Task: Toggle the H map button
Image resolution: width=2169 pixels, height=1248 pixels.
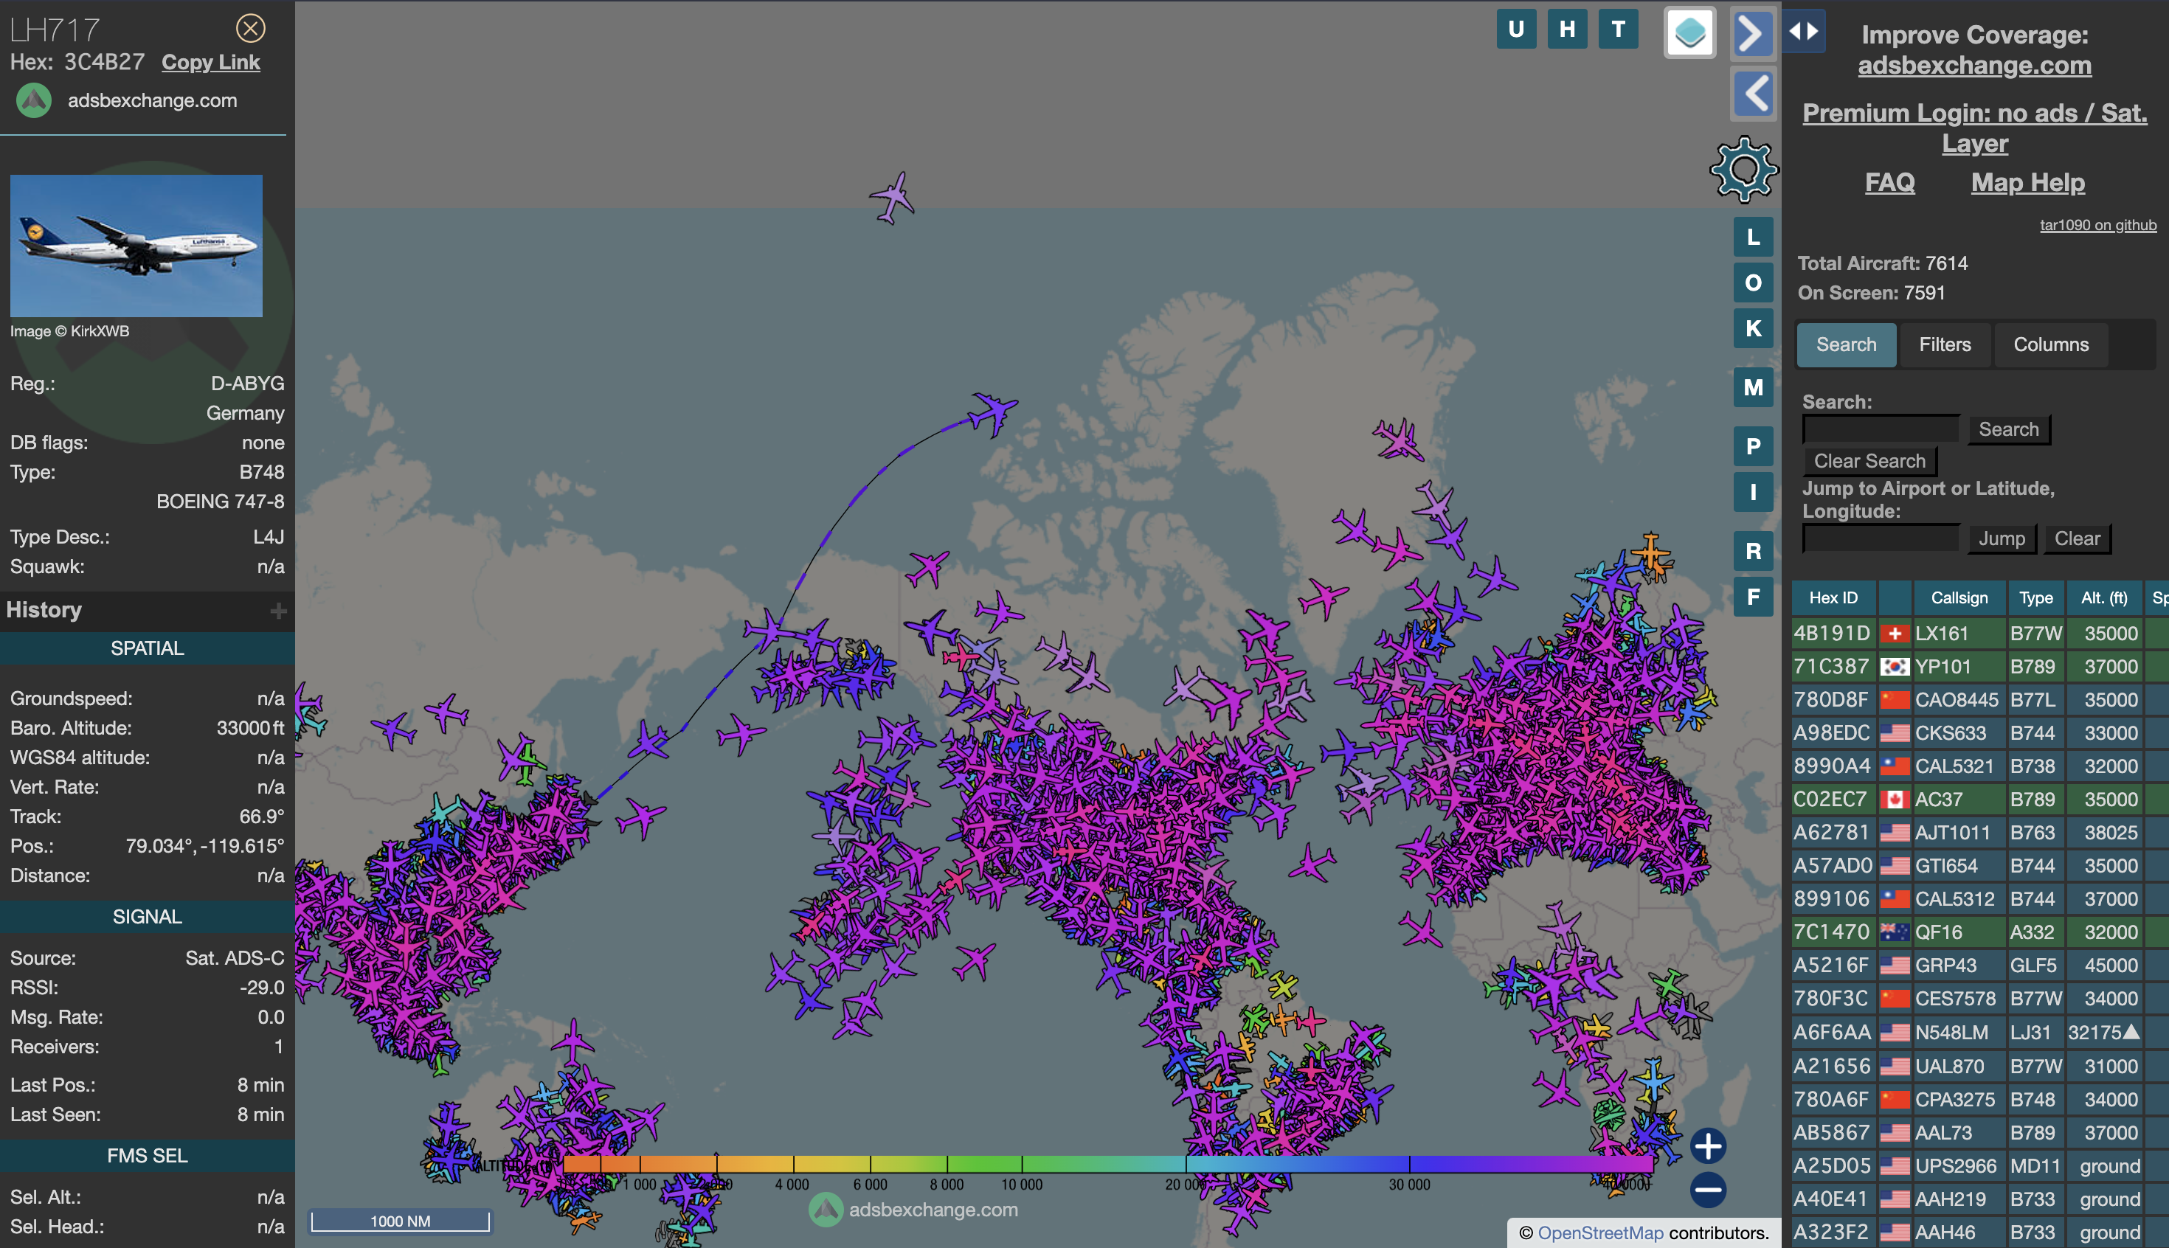Action: coord(1567,30)
